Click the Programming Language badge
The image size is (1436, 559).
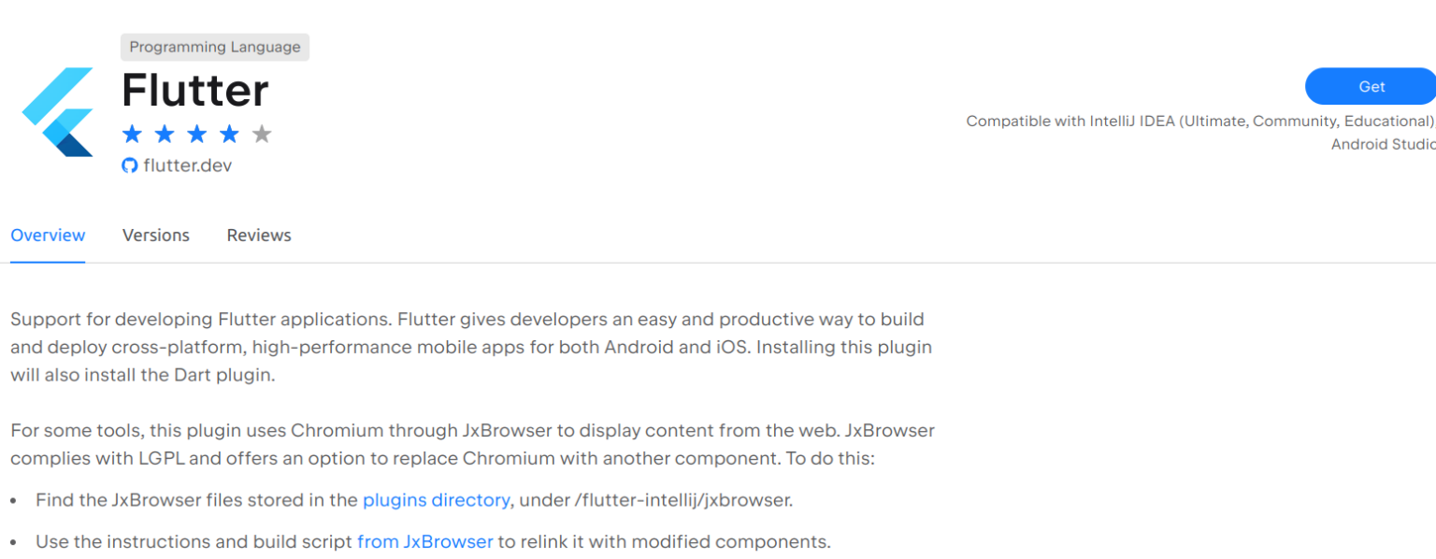pos(214,47)
